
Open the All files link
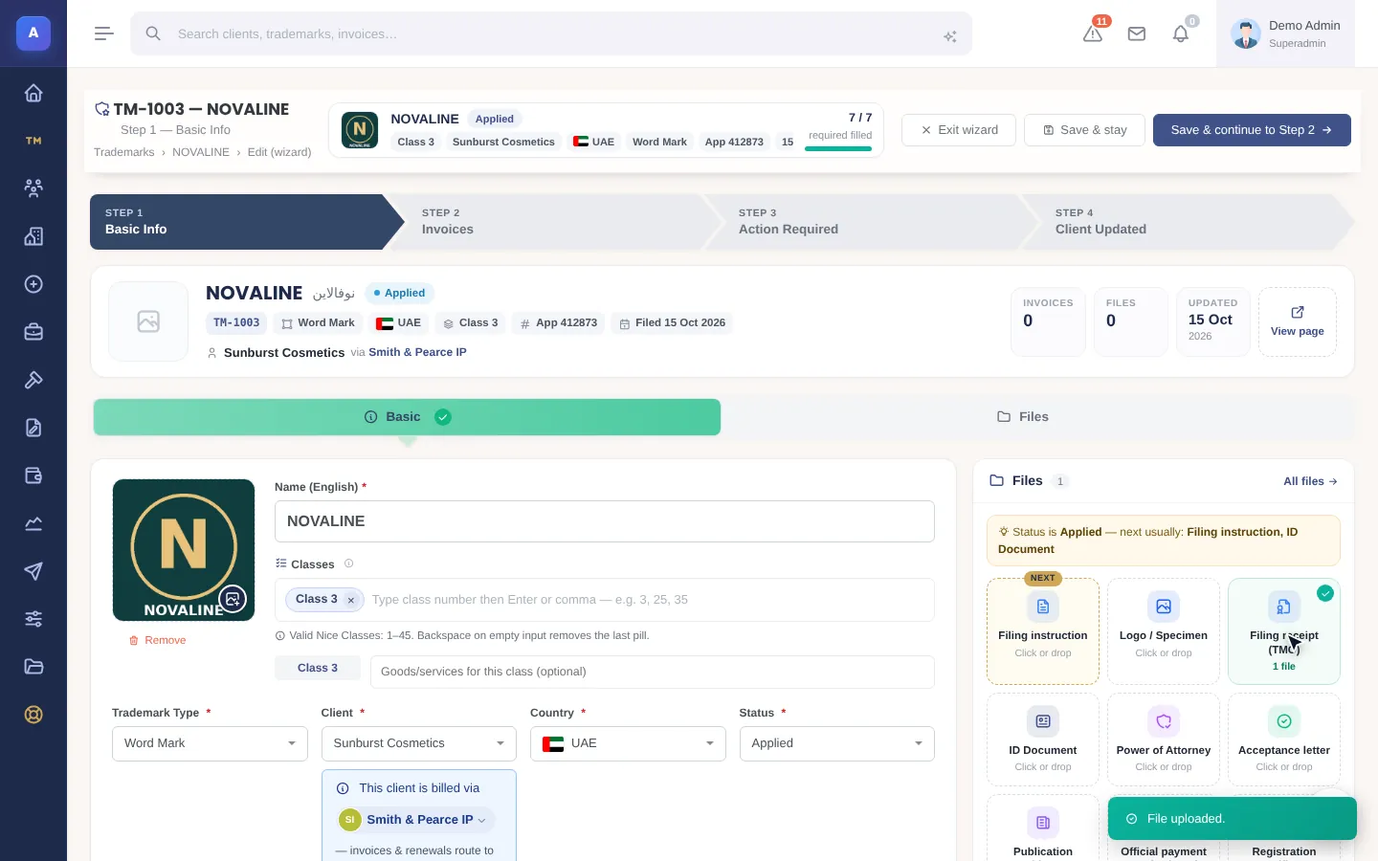click(1310, 481)
